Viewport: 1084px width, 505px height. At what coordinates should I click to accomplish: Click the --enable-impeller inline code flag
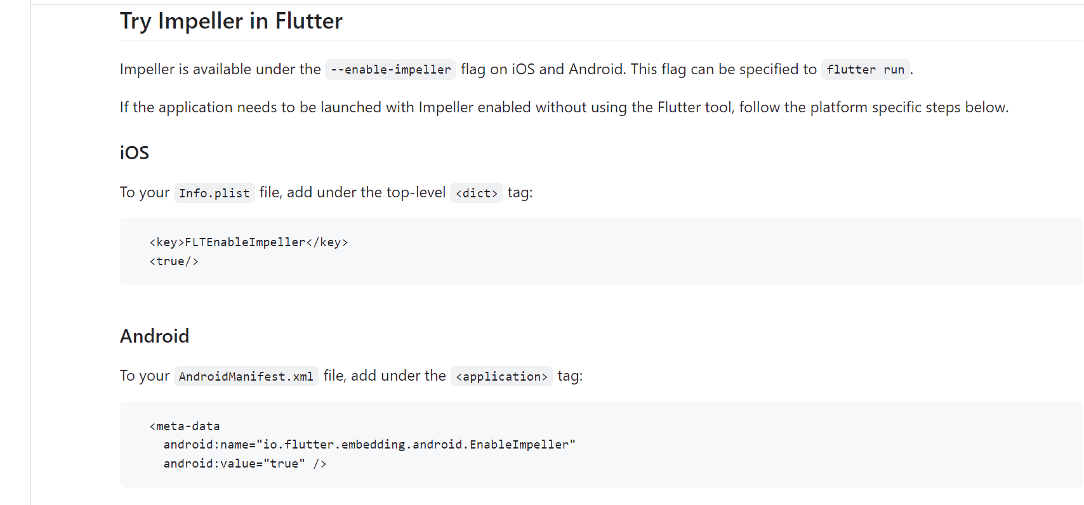point(390,69)
